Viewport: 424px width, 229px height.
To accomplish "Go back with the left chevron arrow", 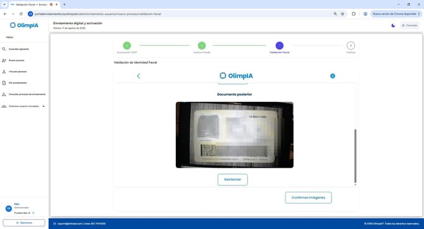I will coord(139,76).
